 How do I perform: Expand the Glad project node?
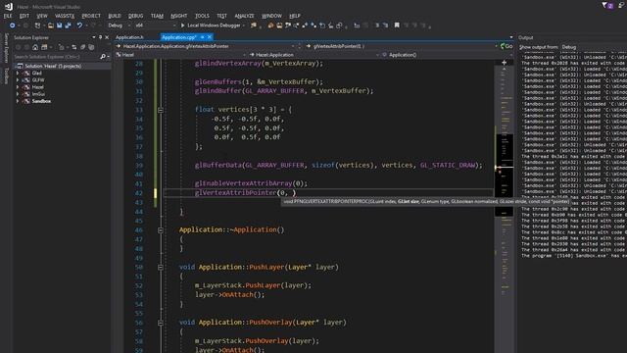point(18,73)
